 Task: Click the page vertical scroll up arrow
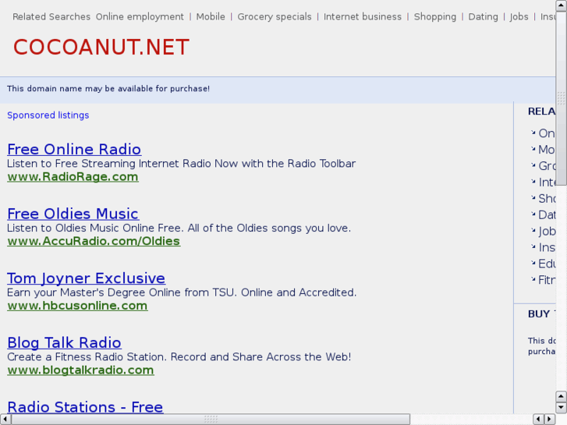561,5
